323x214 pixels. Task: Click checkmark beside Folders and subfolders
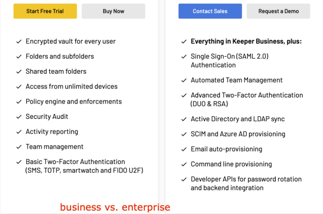pos(19,56)
